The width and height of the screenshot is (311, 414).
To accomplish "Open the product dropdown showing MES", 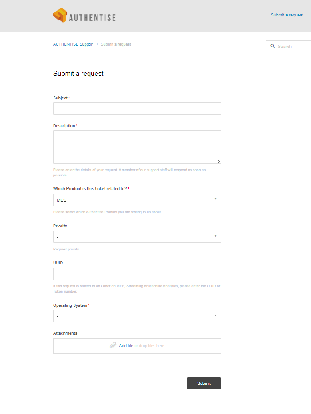I will pyautogui.click(x=137, y=200).
